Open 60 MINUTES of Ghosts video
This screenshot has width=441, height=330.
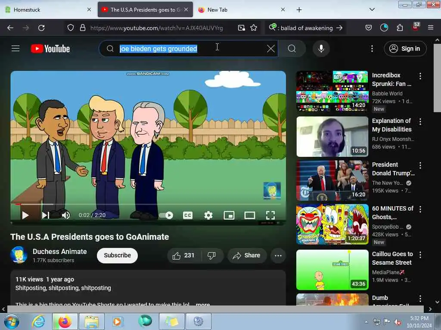coord(332,224)
